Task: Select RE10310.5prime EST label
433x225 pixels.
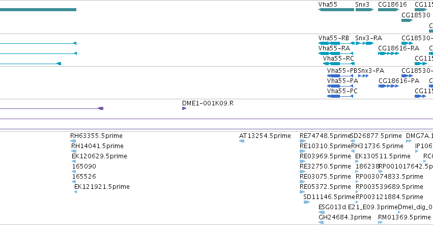Action: click(x=325, y=146)
